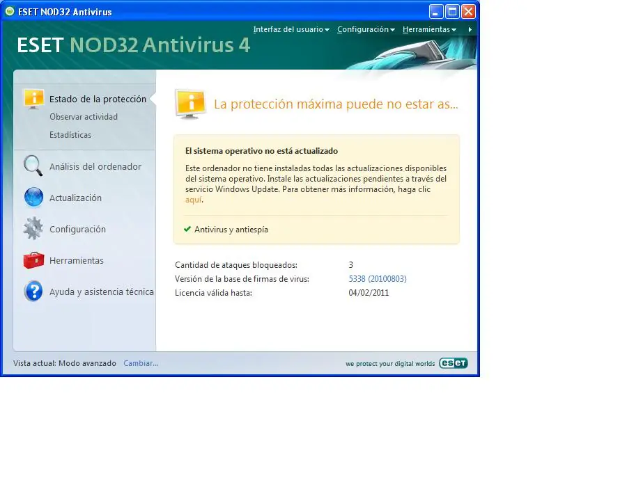The image size is (627, 487).
Task: Close the ESET NOD32 Antivirus window
Action: point(468,12)
